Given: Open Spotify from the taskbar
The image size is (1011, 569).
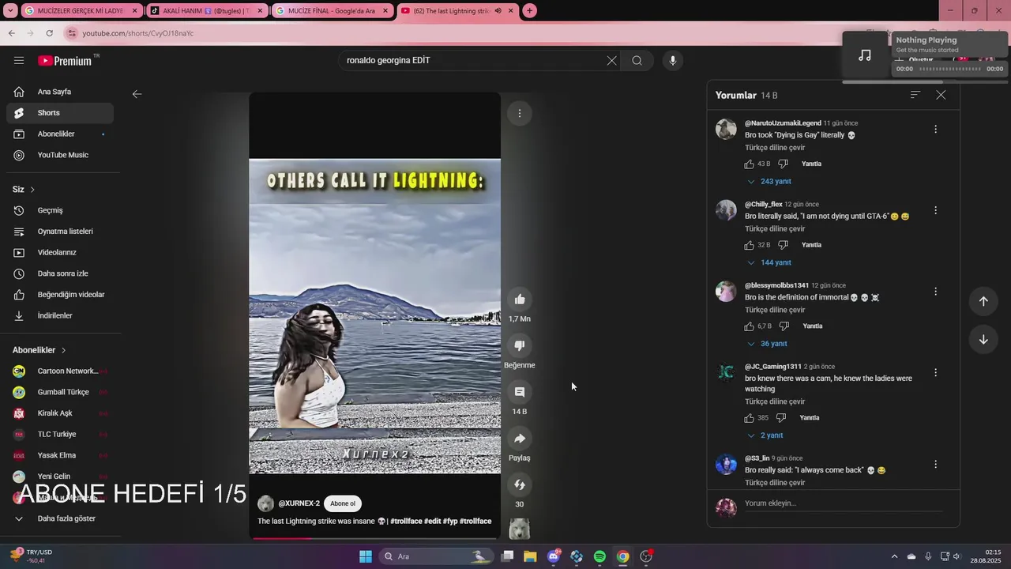Looking at the screenshot, I should [599, 556].
